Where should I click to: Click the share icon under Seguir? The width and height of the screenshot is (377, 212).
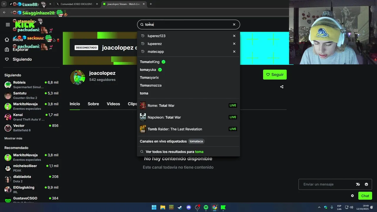click(x=282, y=87)
